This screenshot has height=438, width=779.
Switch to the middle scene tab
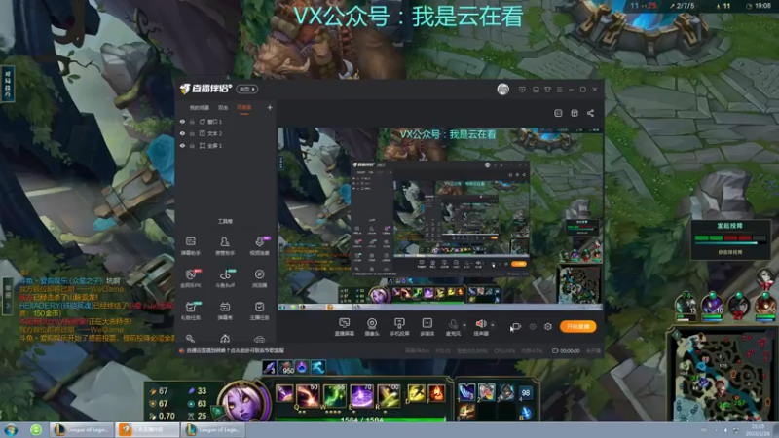[x=223, y=107]
